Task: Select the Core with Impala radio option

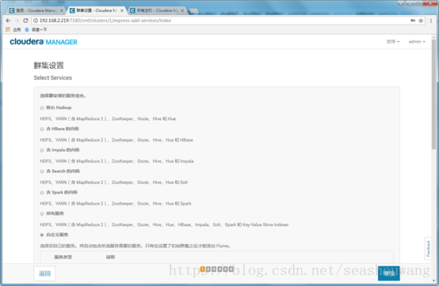Action: [x=42, y=150]
